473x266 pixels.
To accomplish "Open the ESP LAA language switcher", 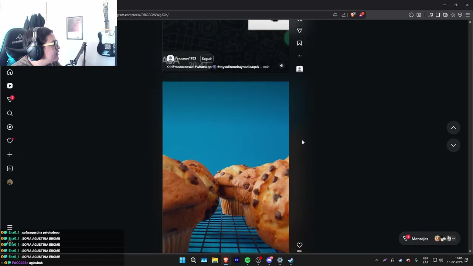I will (426, 260).
